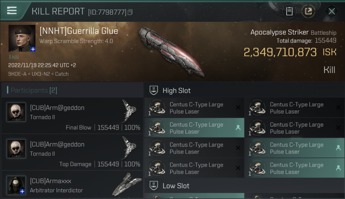This screenshot has width=345, height=199.
Task: Open the 9KOE-A < UX3-N2 < Catch location
Action: pyautogui.click(x=38, y=74)
